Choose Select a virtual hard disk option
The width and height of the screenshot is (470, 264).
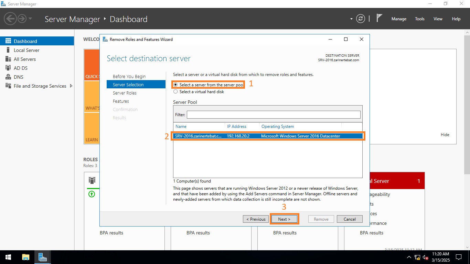tap(199, 92)
